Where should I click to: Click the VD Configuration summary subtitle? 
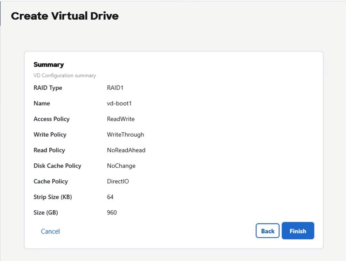(65, 76)
